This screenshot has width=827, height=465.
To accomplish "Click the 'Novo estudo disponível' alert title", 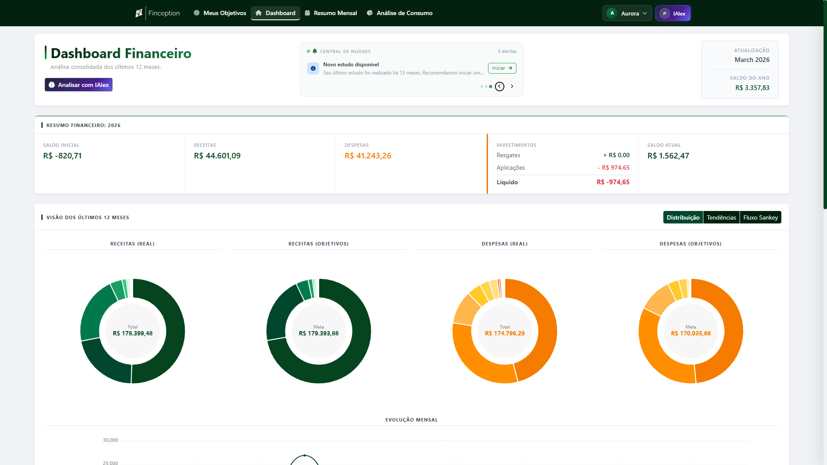I will pyautogui.click(x=351, y=65).
